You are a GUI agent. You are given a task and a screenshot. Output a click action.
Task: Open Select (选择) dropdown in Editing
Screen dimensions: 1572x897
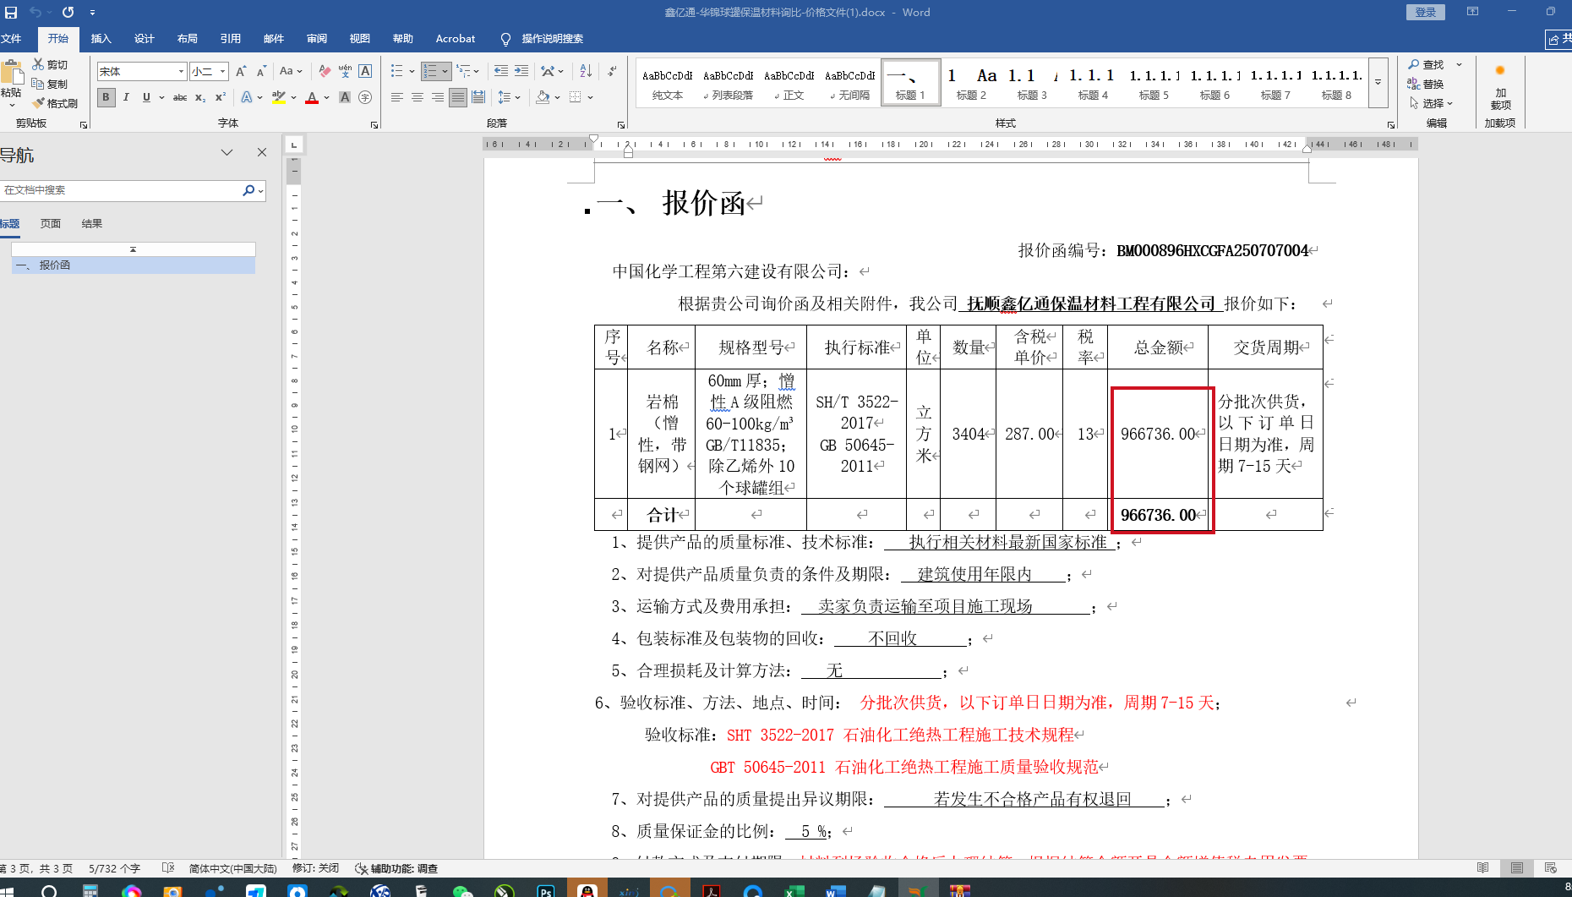pos(1431,103)
